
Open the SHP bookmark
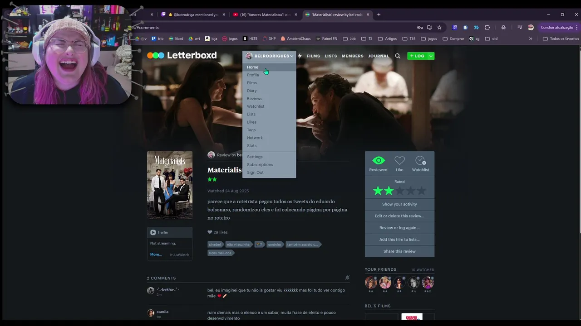click(x=269, y=38)
